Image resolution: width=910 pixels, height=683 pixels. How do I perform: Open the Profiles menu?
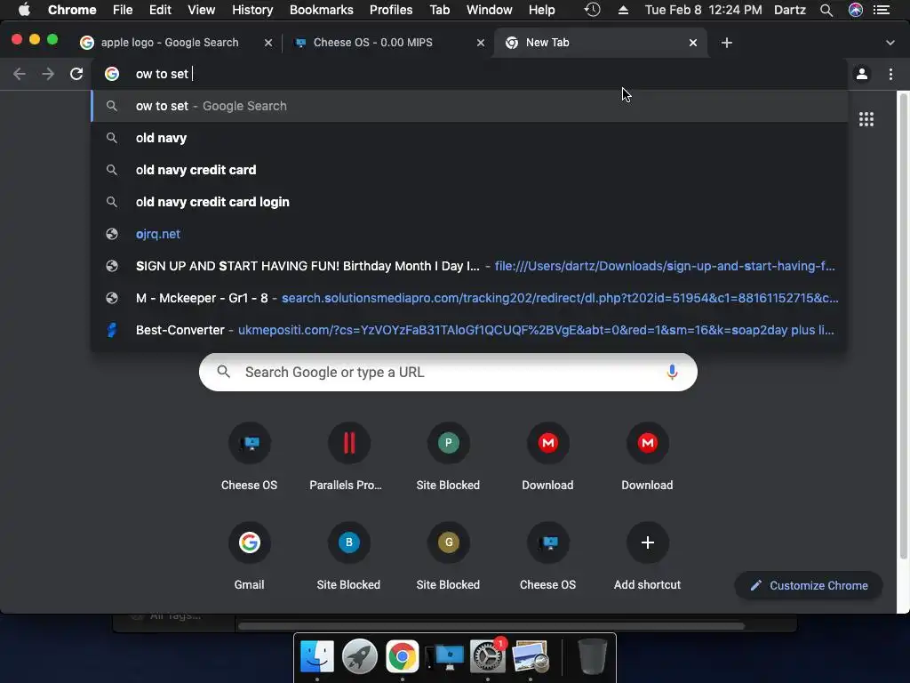(391, 10)
